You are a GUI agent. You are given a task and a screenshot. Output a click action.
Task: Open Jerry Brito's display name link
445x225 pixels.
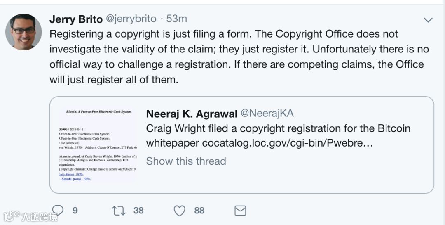[x=76, y=19]
